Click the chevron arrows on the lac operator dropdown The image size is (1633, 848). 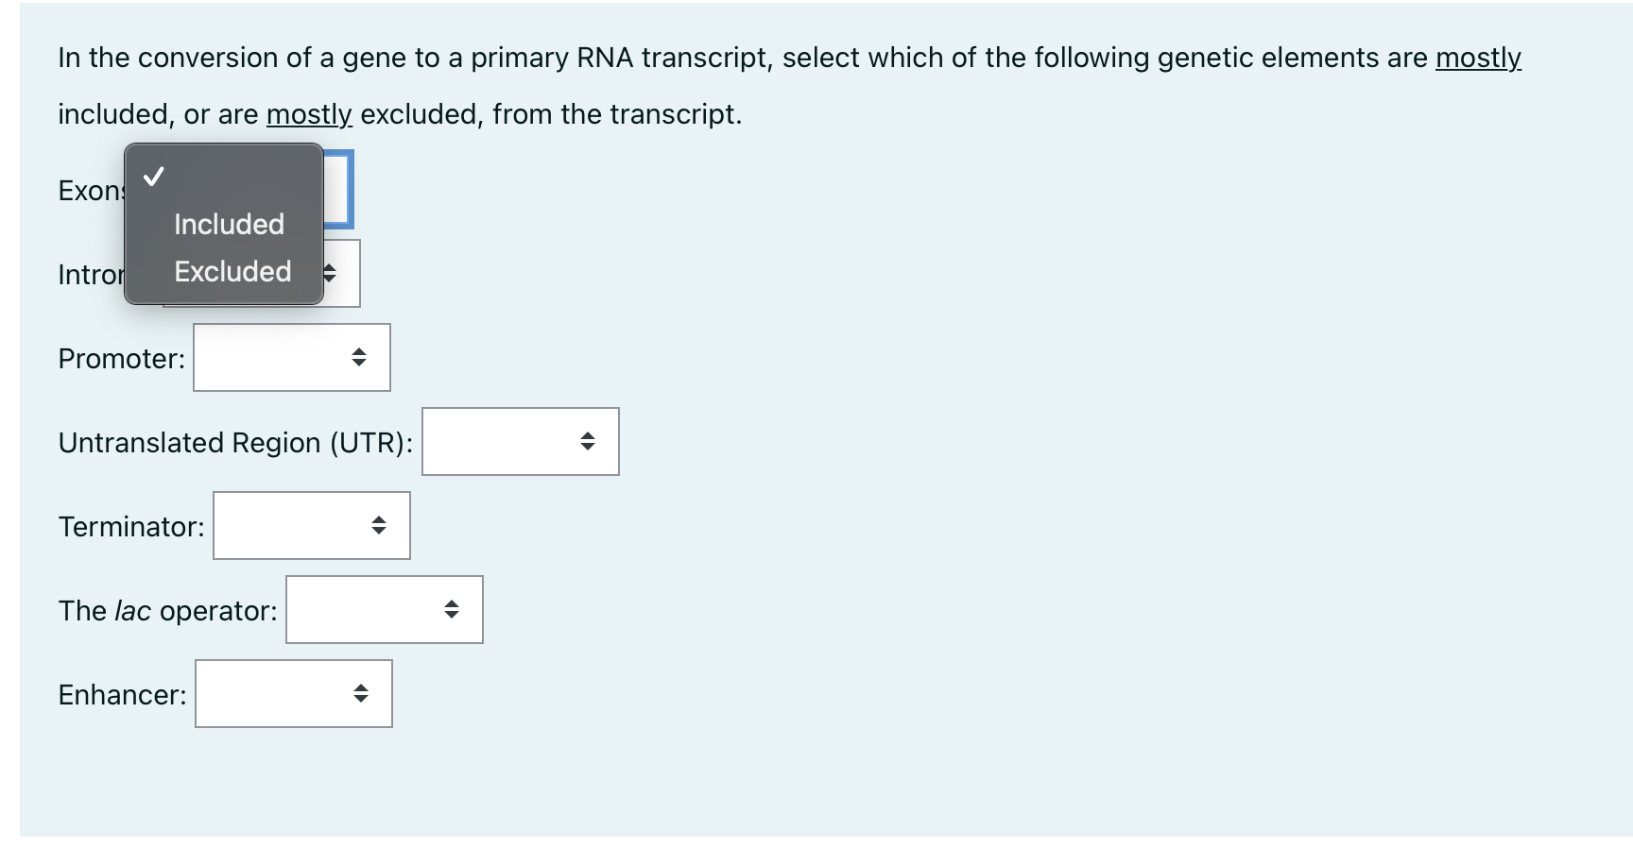click(x=452, y=609)
